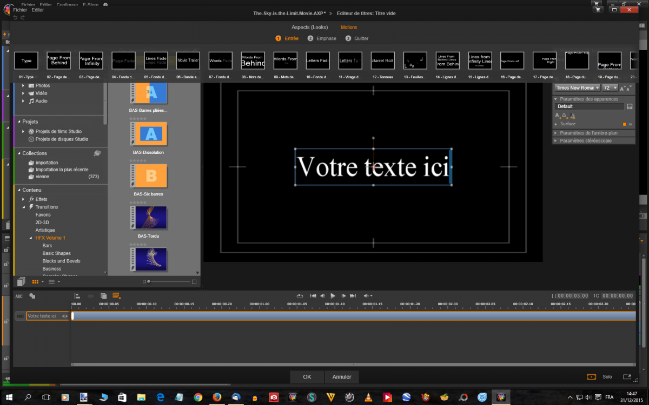Click the thumbnail size slider handle
This screenshot has width=649, height=405.
coord(149,282)
